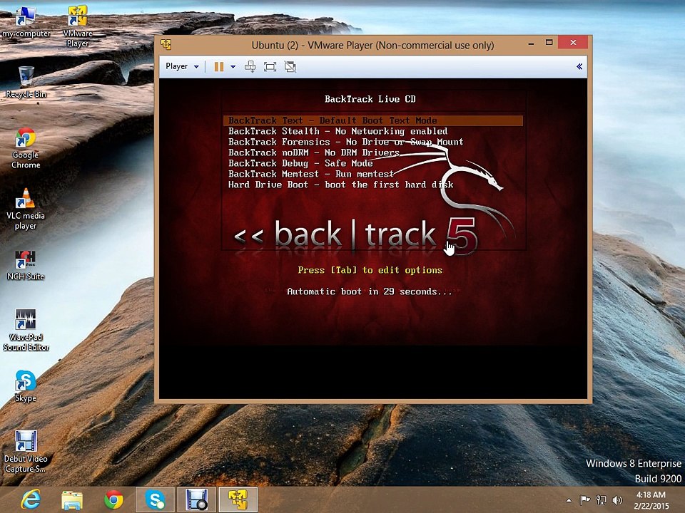
Task: Open Action Center flag tray icon
Action: [584, 500]
